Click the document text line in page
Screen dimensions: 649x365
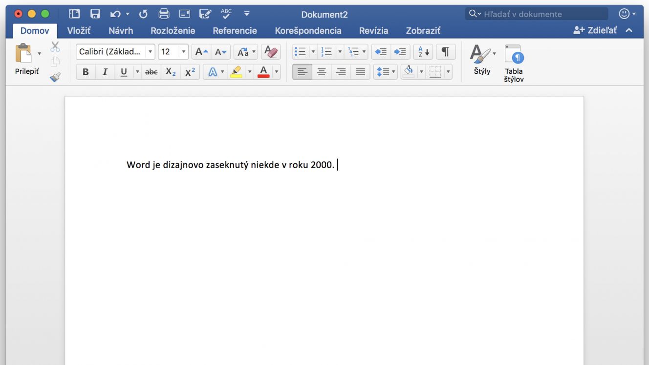(x=231, y=165)
